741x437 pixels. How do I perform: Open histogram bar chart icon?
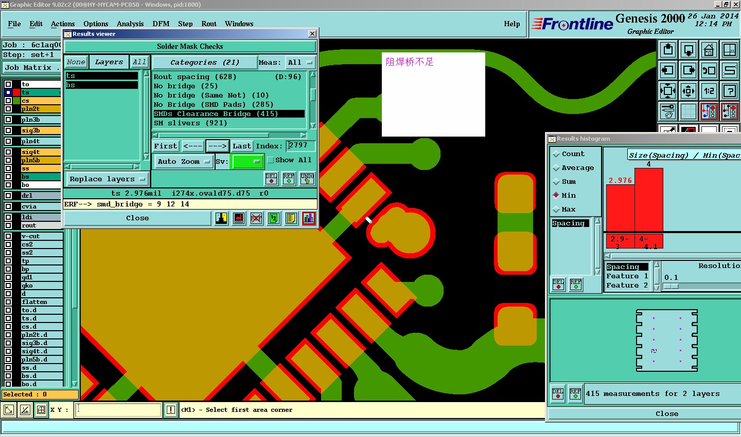tap(309, 218)
